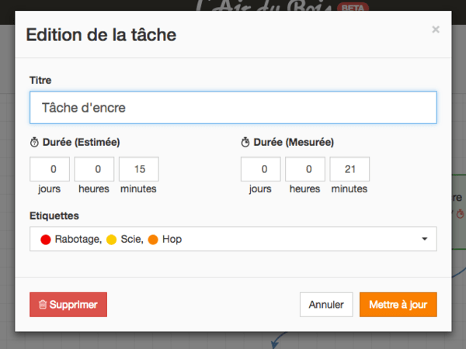Select the estimated heures field
Image resolution: width=466 pixels, height=349 pixels.
(94, 169)
